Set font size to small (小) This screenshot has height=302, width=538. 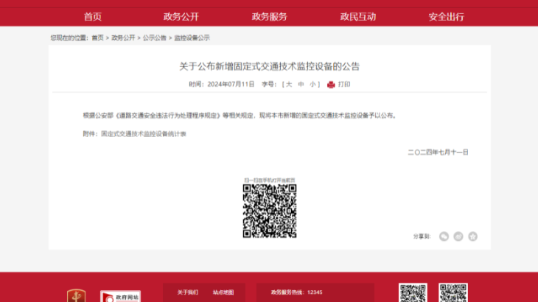312,85
